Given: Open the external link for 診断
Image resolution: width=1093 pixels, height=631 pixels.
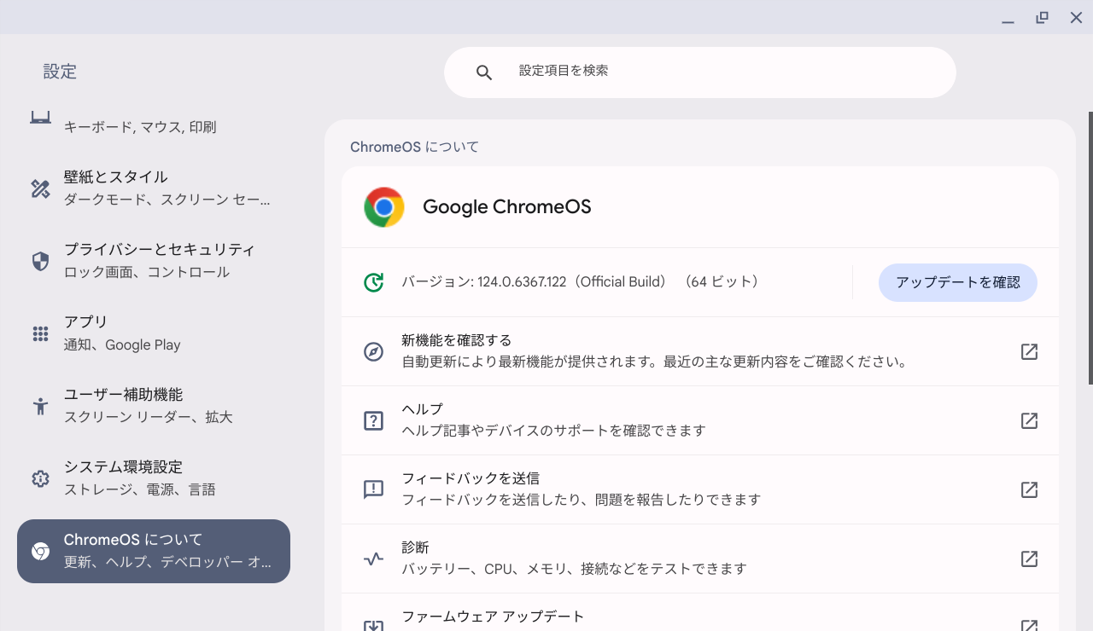Looking at the screenshot, I should (1029, 559).
